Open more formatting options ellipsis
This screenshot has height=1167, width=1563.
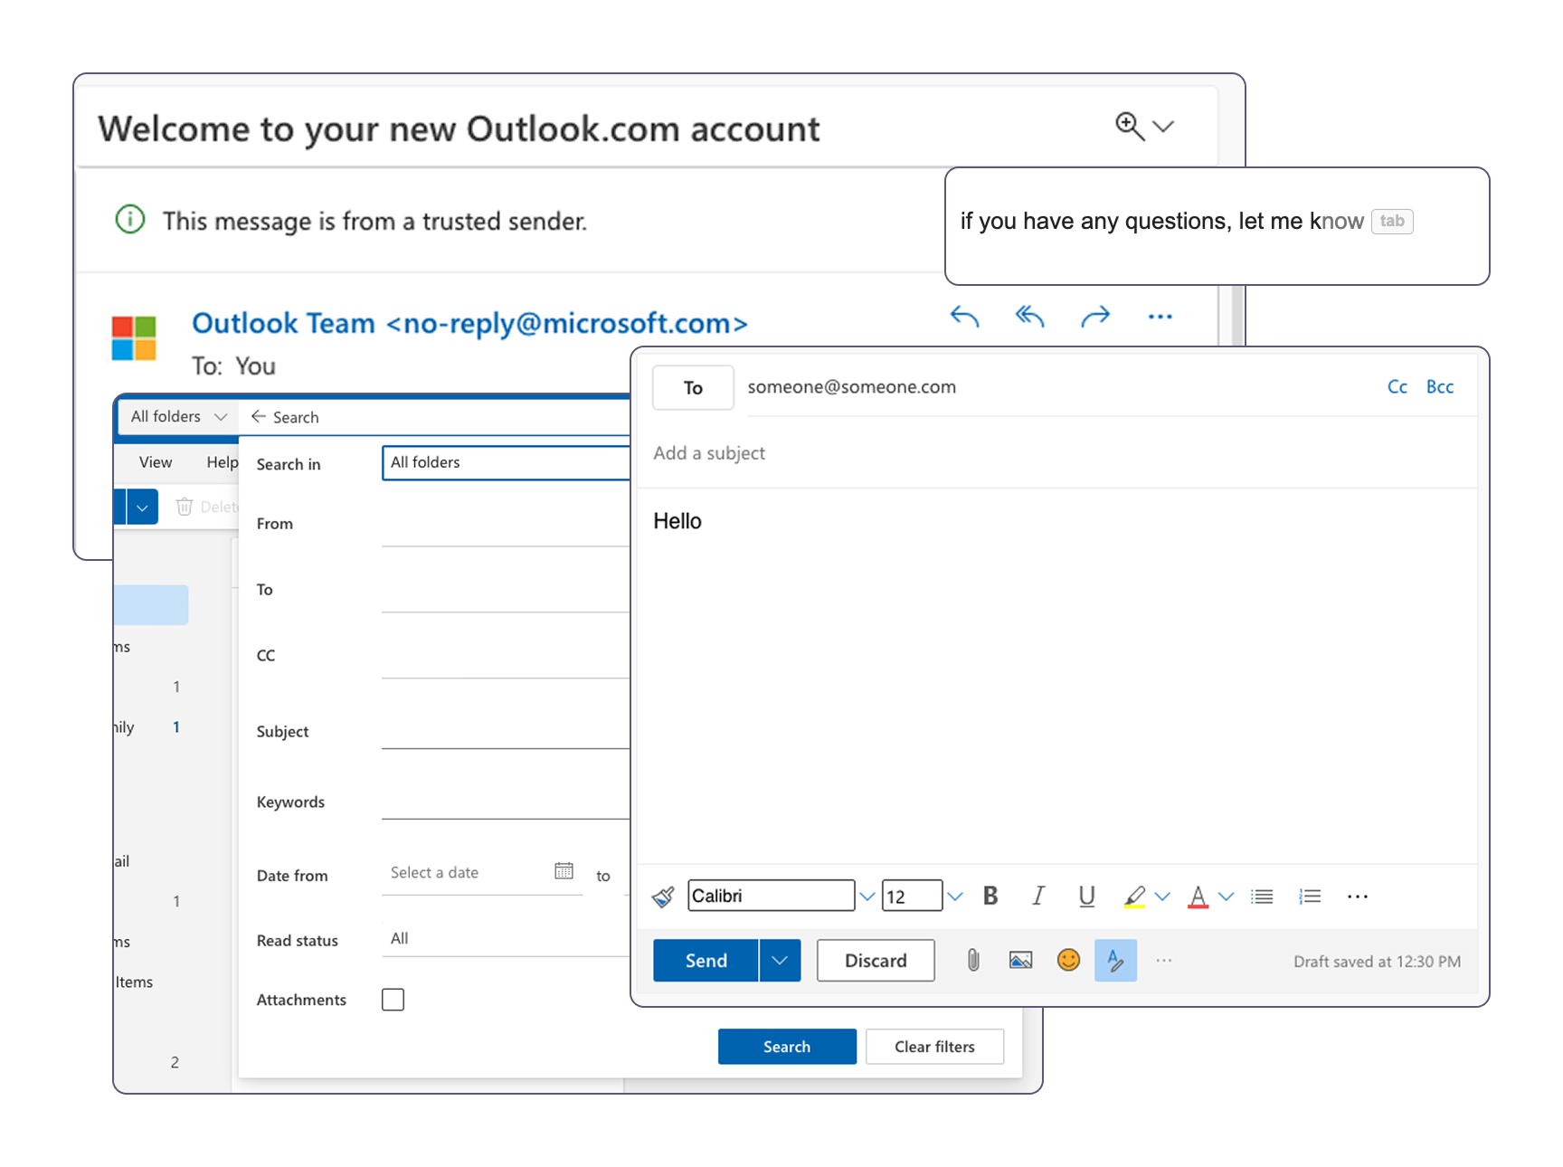(1358, 897)
